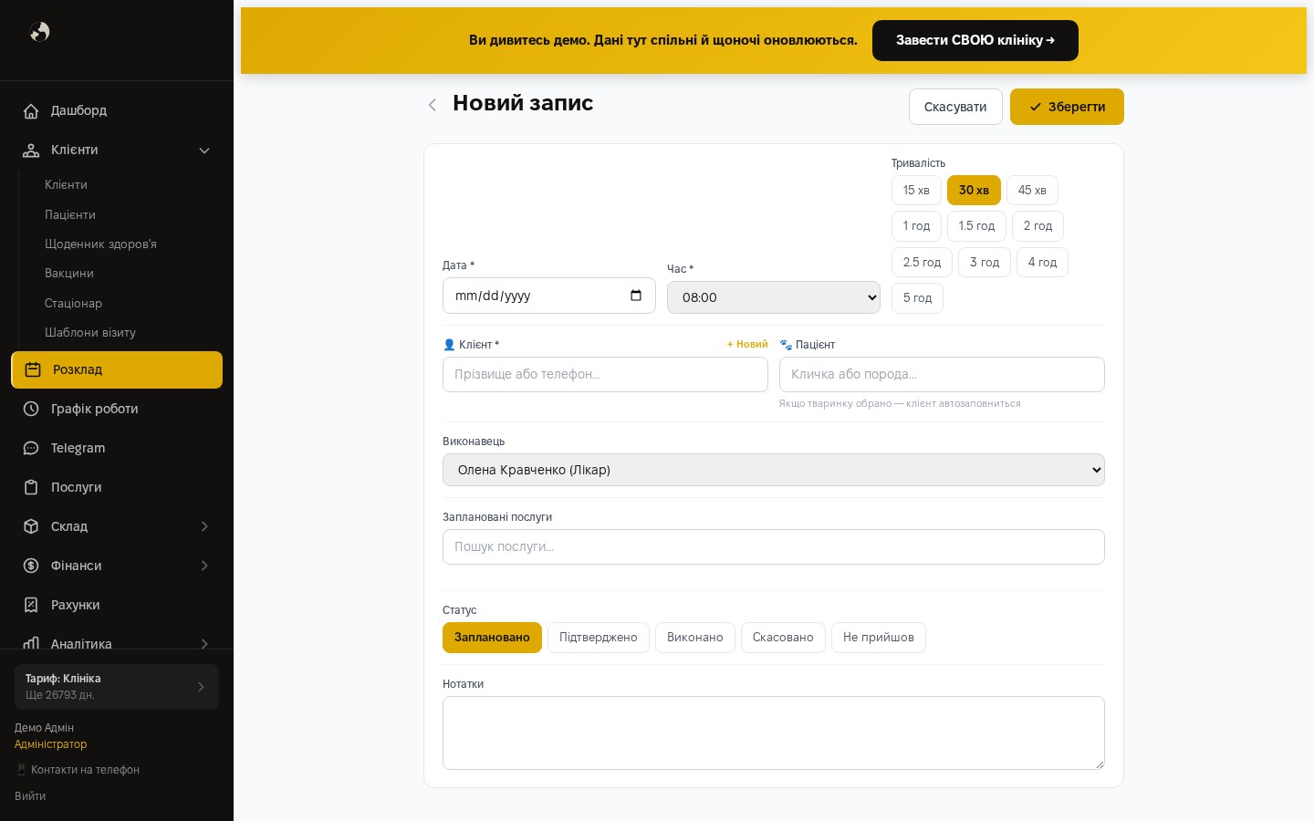Click the Фінанси dollar coin icon

(x=31, y=566)
